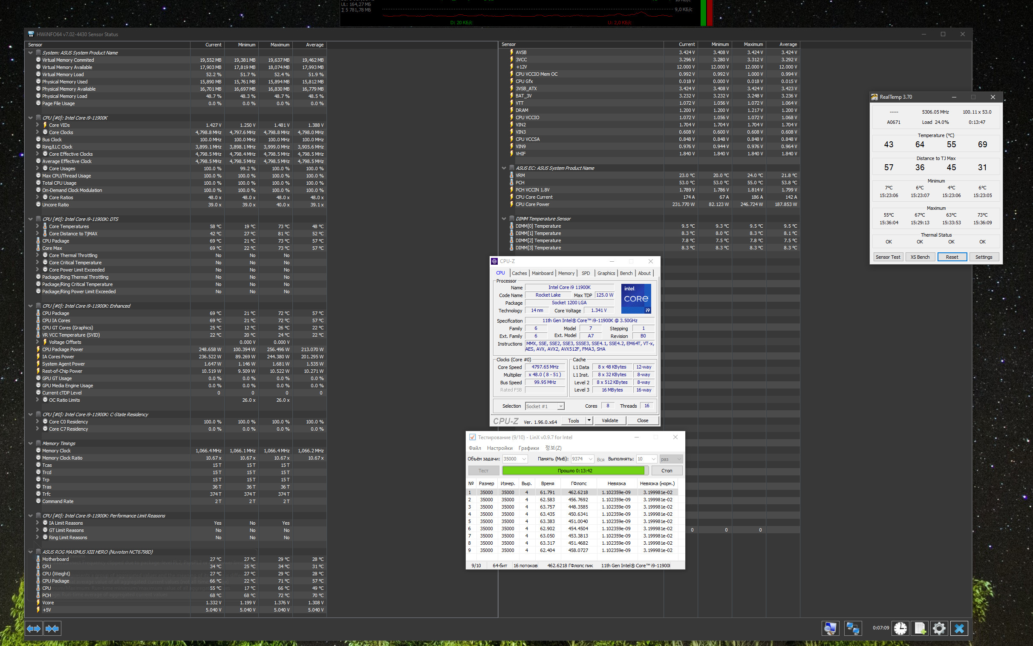Open the CPU-Z Tools dropdown arrow
This screenshot has height=646, width=1033.
(x=589, y=420)
